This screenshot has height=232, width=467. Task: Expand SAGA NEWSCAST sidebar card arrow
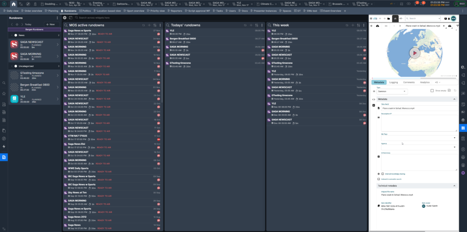point(57,44)
